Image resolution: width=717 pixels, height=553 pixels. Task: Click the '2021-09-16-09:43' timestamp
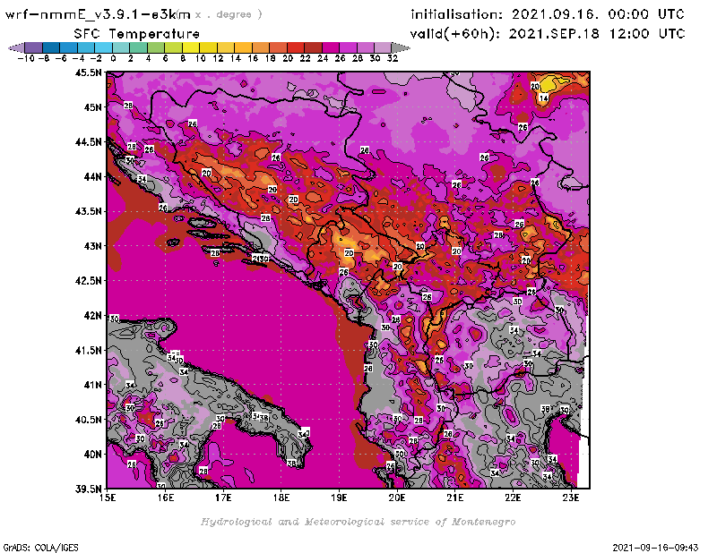(655, 548)
